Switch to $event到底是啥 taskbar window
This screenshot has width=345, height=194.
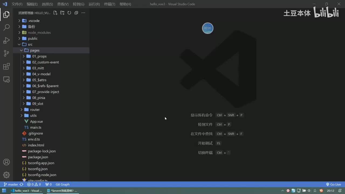(62, 191)
